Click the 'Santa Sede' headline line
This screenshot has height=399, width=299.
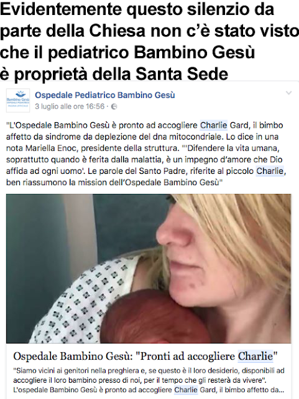pos(114,74)
